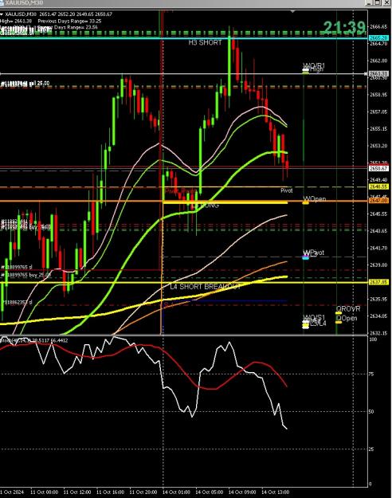Viewport: 392px width, 498px height.
Task: Click the cyan WPivot level marker
Action: coord(305,258)
